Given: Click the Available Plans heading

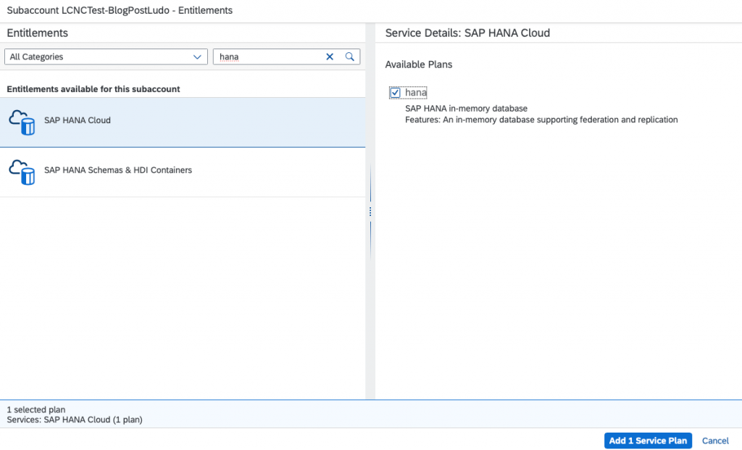Looking at the screenshot, I should click(419, 64).
